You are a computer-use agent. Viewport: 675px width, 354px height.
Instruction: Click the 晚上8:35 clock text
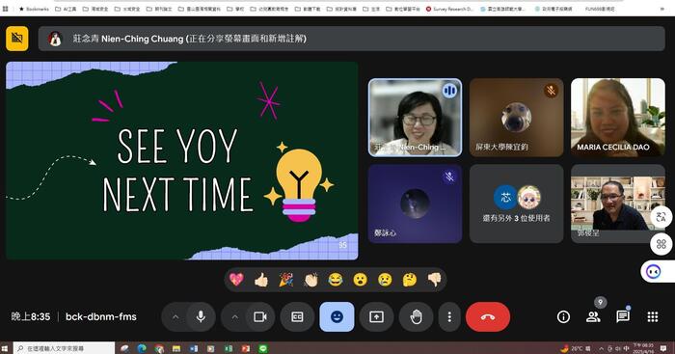(31, 317)
